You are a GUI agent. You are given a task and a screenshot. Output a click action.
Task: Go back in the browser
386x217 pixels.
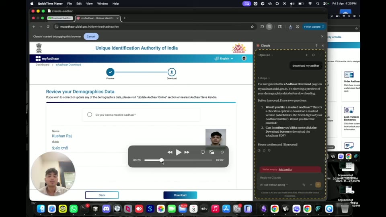click(34, 27)
